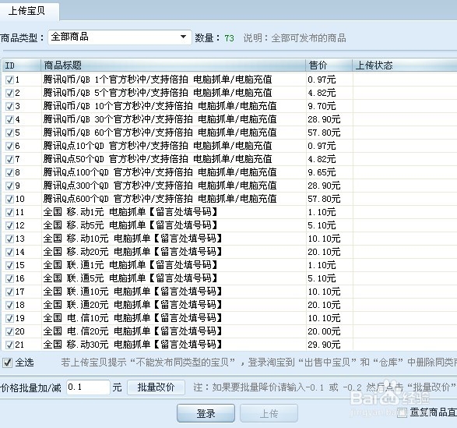Uncheck the checkbox for item ID 19

(9, 318)
